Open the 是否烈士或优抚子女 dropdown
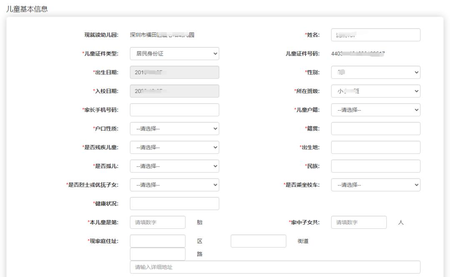This screenshot has width=450, height=277. pyautogui.click(x=175, y=185)
